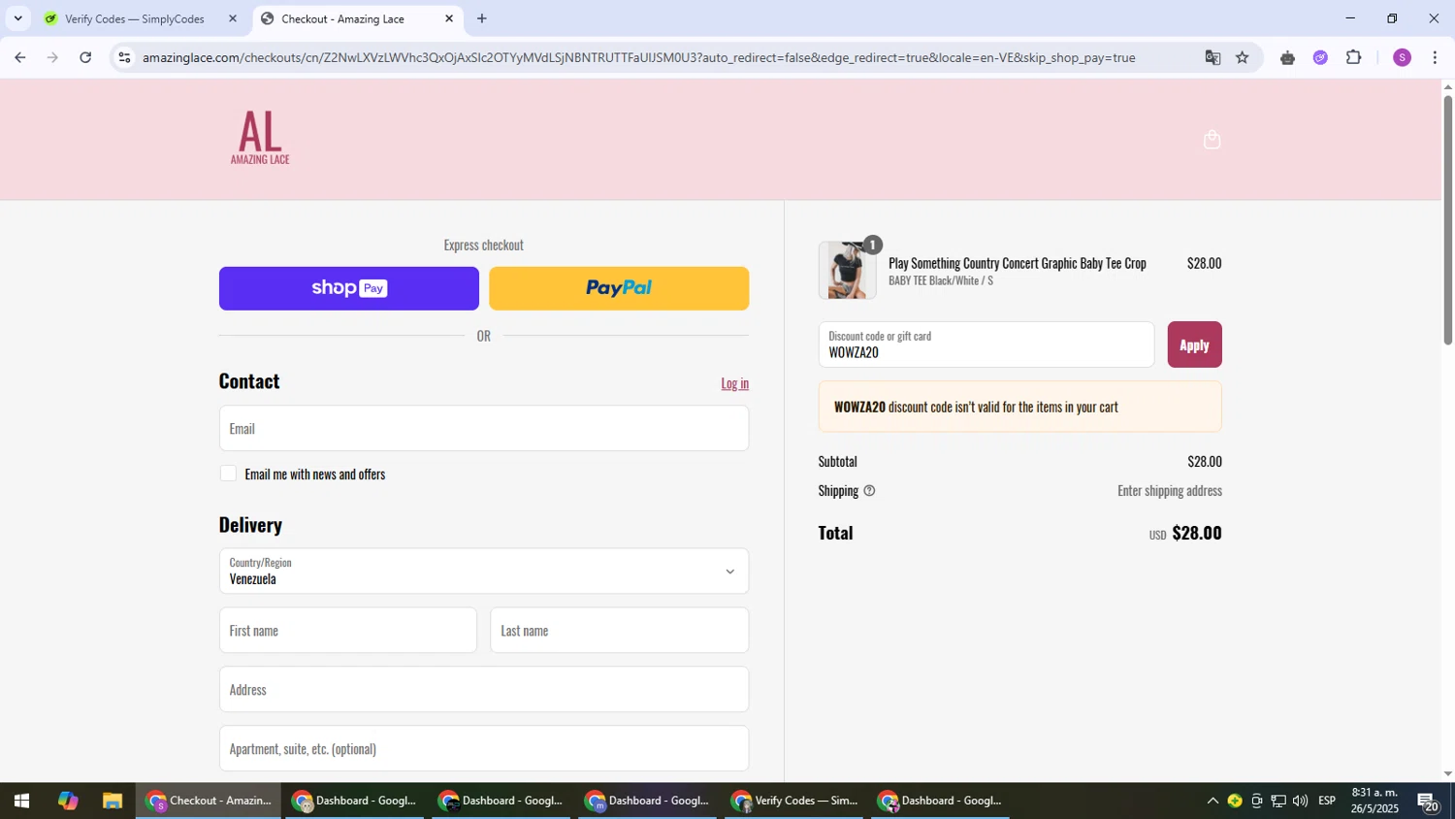Click the Amazing Lace logo
This screenshot has width=1455, height=819.
260,139
